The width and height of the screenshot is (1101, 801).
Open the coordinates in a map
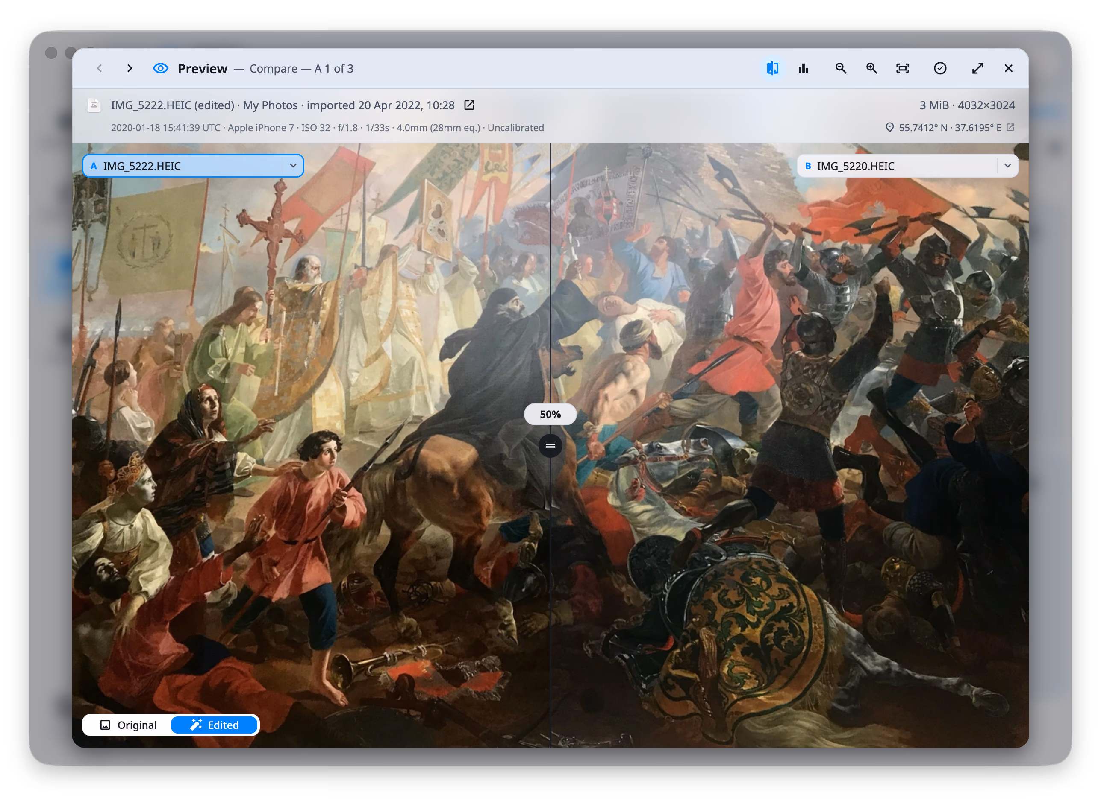pyautogui.click(x=1010, y=127)
